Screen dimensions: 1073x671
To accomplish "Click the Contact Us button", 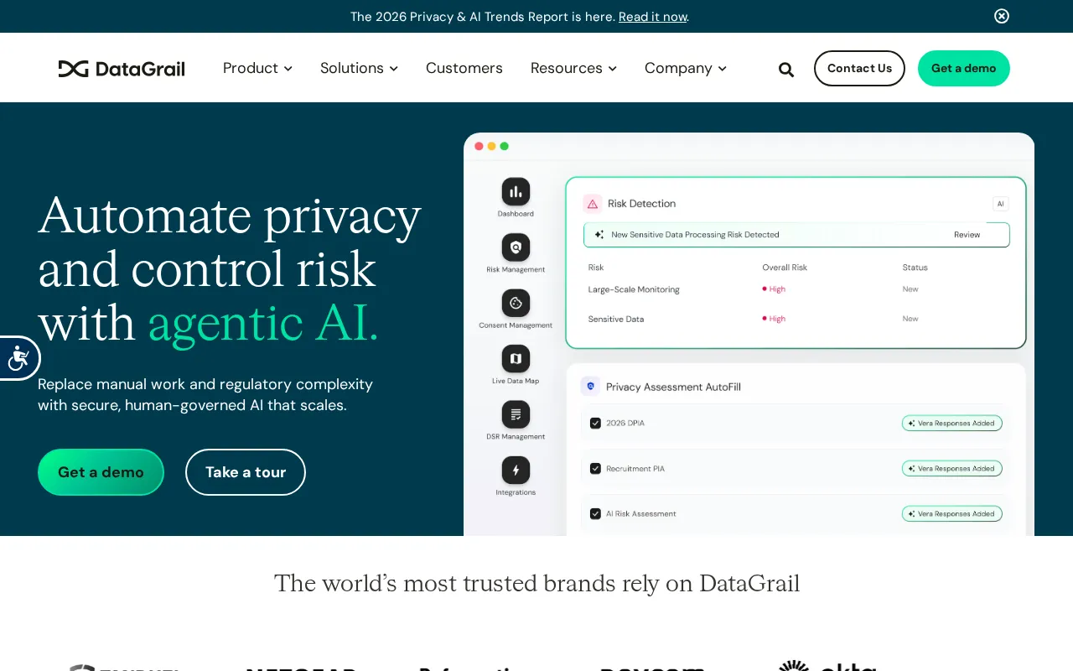I will coord(859,68).
